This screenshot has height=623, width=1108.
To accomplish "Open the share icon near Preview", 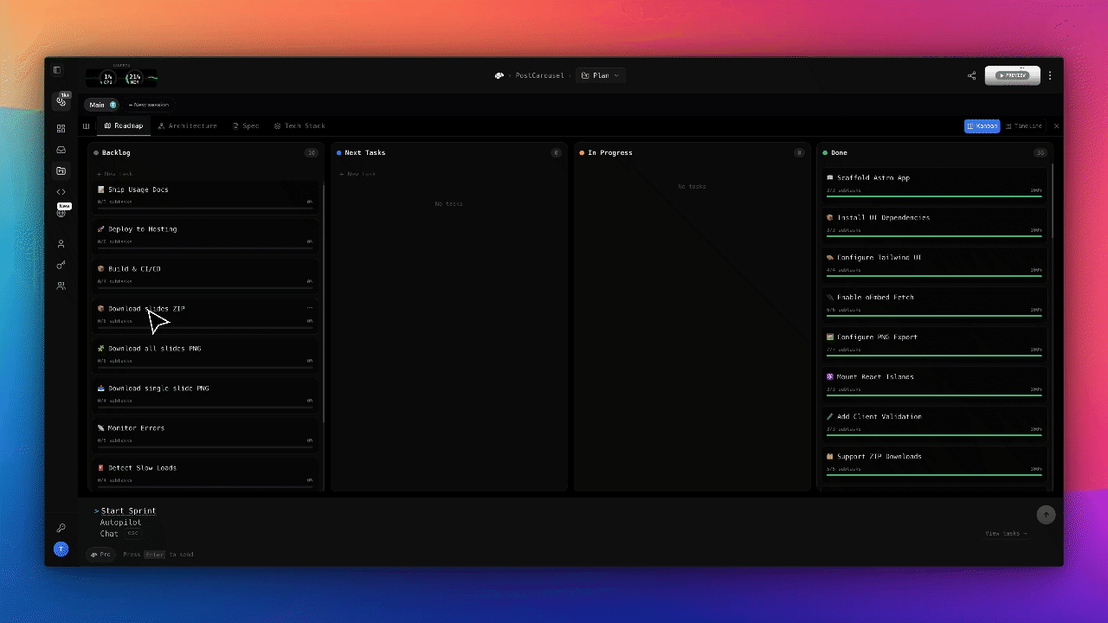I will [x=971, y=75].
